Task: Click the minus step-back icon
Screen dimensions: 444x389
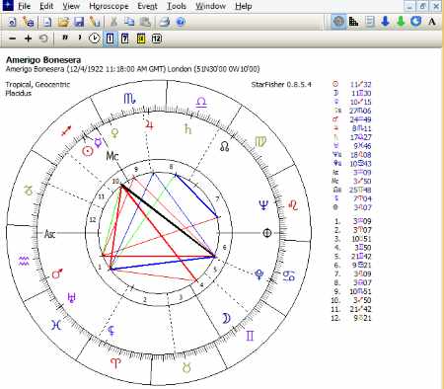Action: coord(12,39)
